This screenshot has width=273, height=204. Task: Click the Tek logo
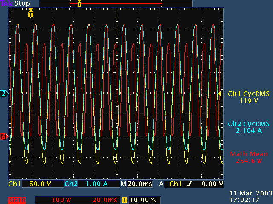click(x=7, y=3)
